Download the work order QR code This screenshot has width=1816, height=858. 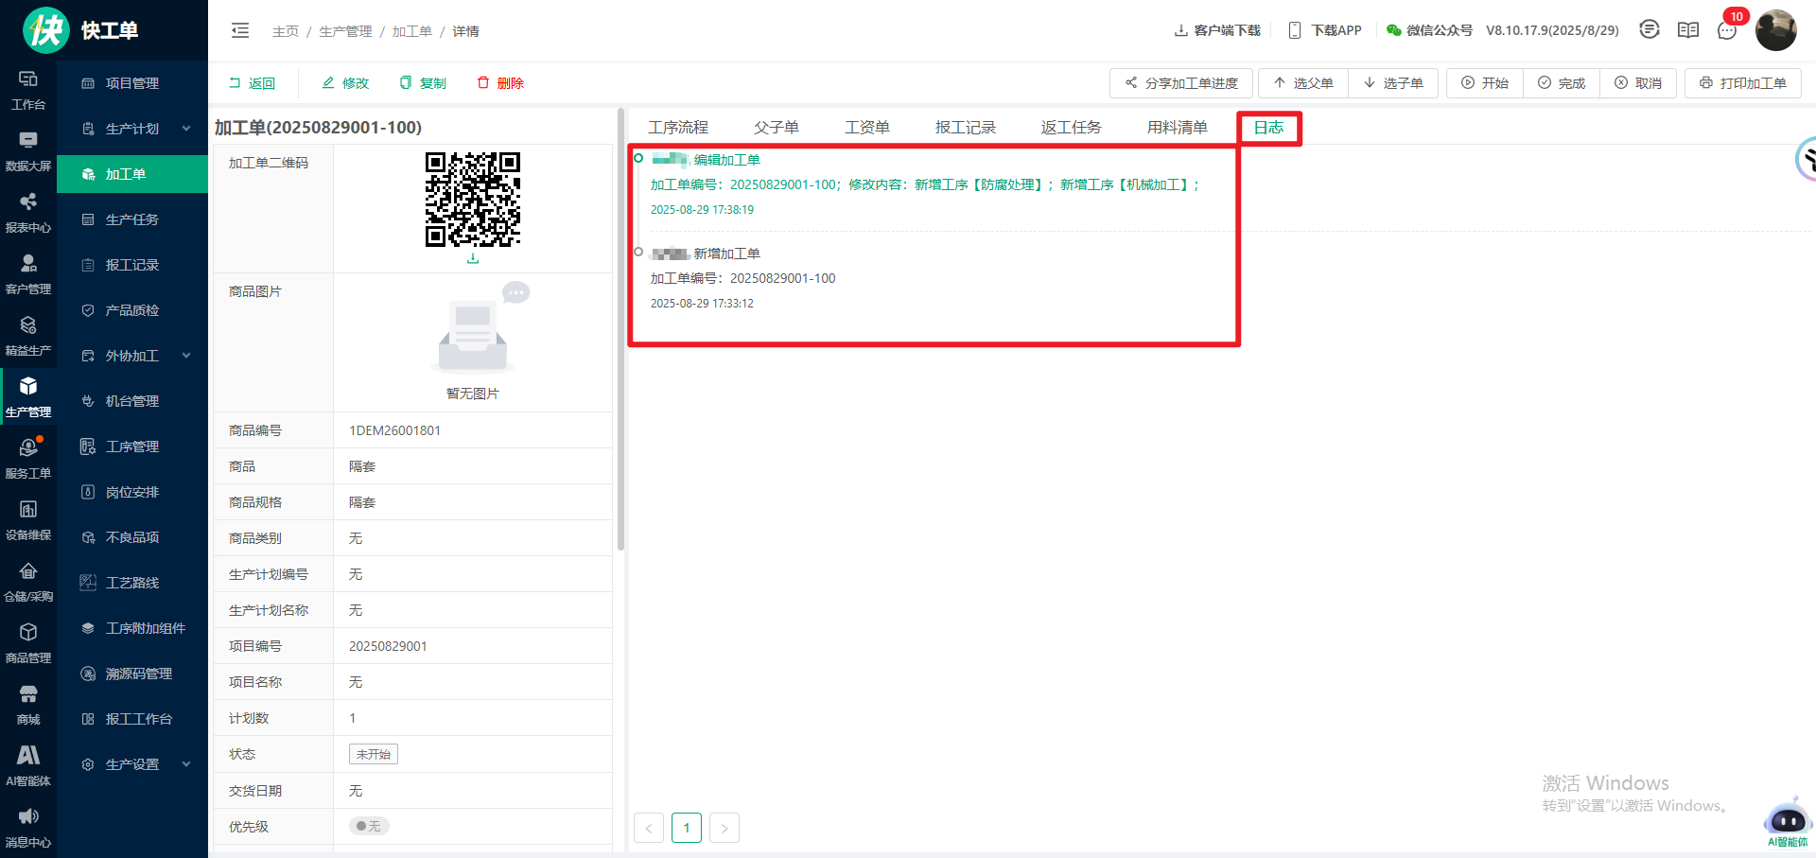point(473,258)
